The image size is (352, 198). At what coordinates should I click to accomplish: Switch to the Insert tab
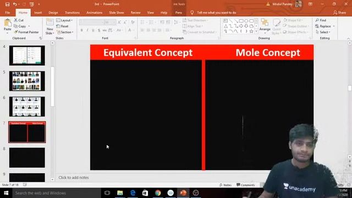[x=38, y=13]
